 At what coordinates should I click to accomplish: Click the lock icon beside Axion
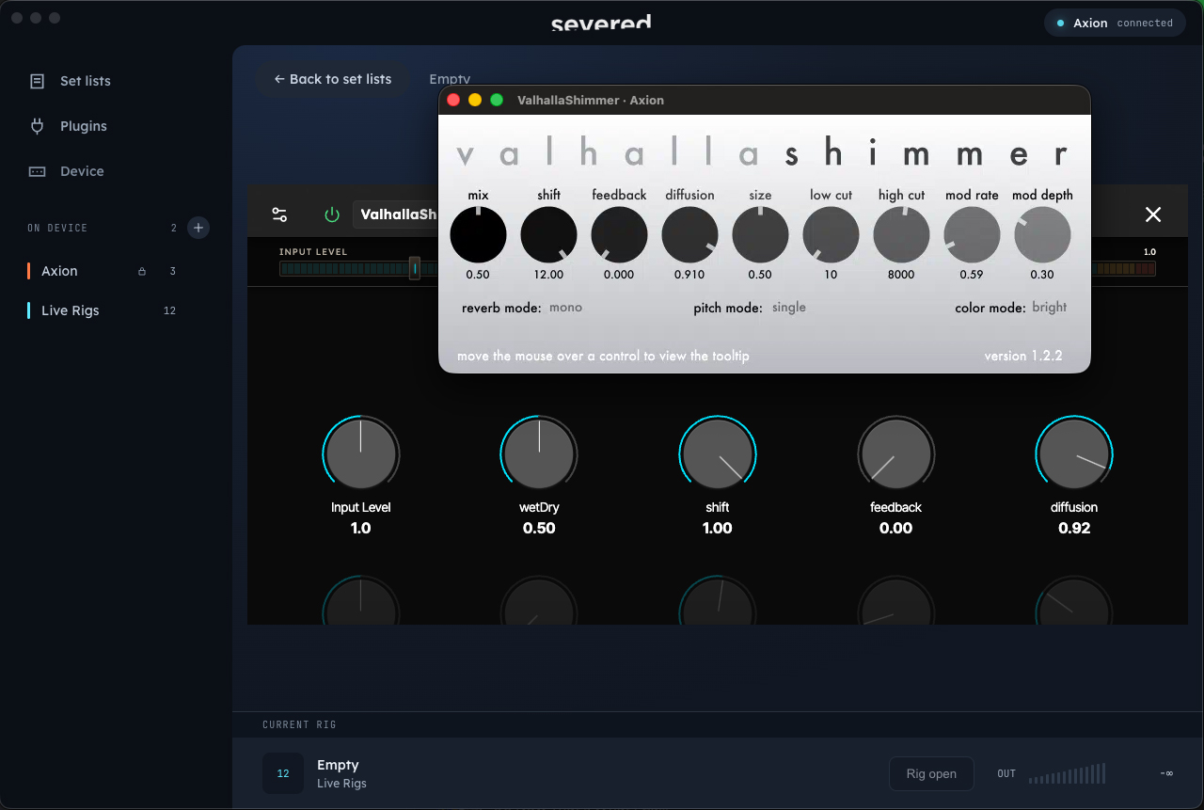pyautogui.click(x=142, y=271)
